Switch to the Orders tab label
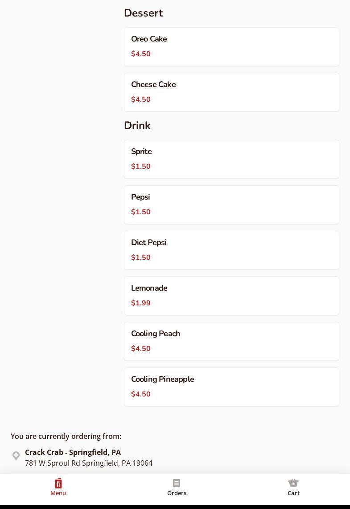Viewport: 350px width, 509px height. tap(177, 493)
